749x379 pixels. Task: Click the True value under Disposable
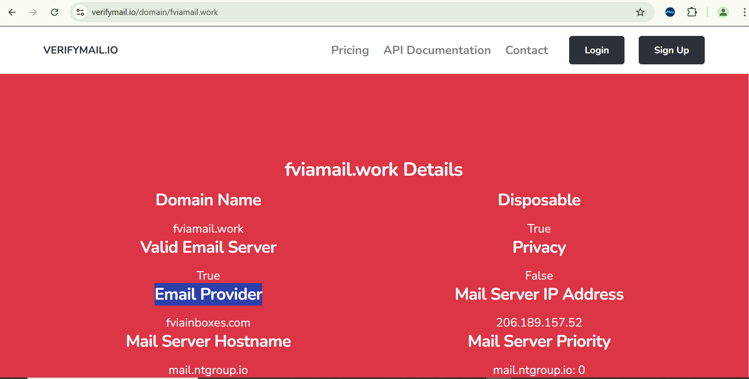pyautogui.click(x=539, y=229)
